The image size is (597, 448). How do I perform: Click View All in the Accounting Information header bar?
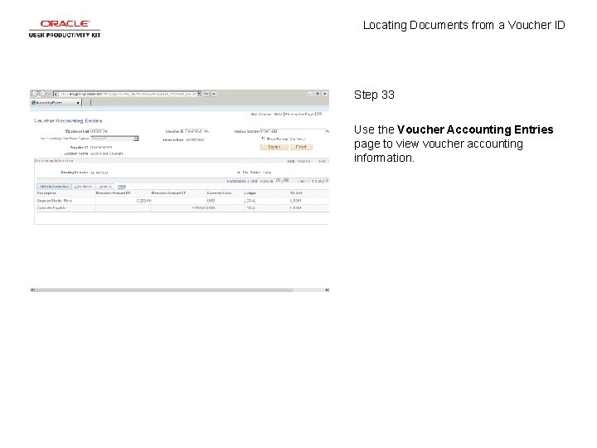coord(303,161)
